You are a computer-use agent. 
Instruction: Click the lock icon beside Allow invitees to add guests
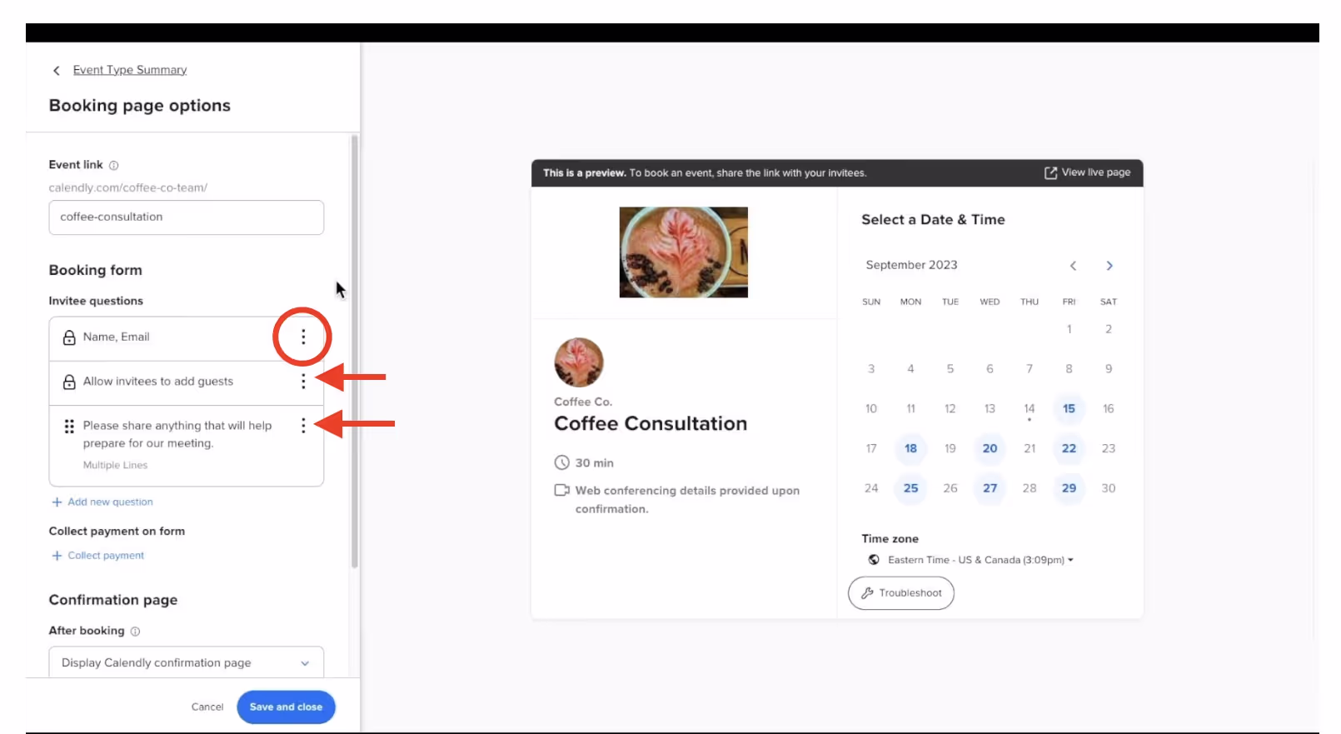coord(69,382)
